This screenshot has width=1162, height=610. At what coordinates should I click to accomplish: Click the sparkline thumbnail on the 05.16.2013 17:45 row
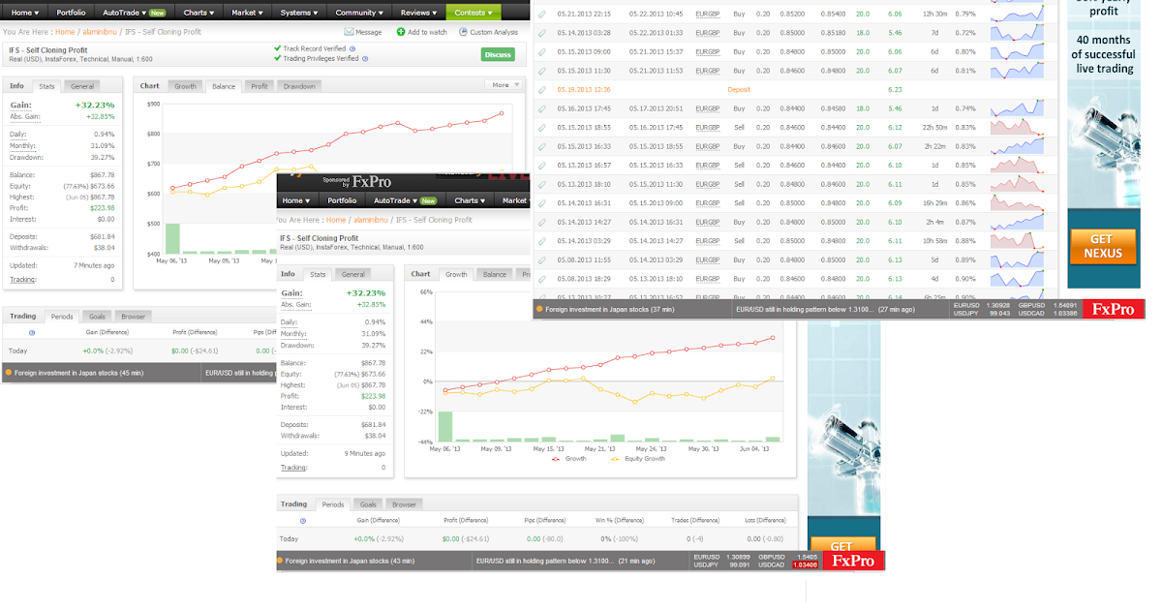point(1018,108)
